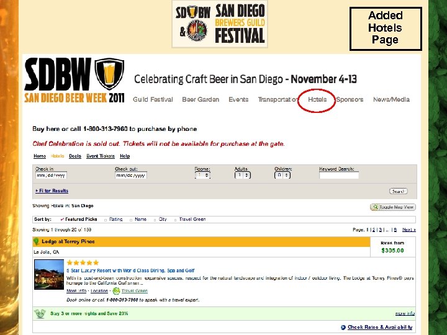Screen dimensions: 447x335
Task: Open the Rooms dropdown
Action: click(202, 175)
